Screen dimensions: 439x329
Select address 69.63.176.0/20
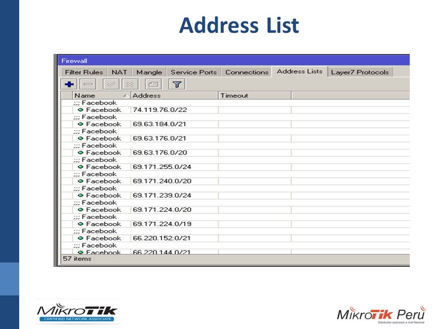click(160, 153)
